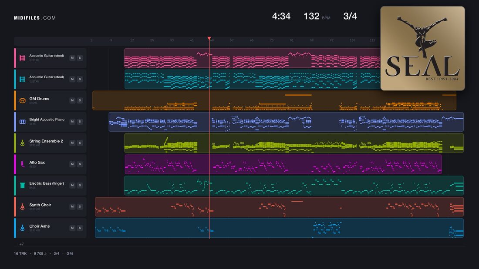Click the Choir Aahs instrument icon

[x=22, y=228]
